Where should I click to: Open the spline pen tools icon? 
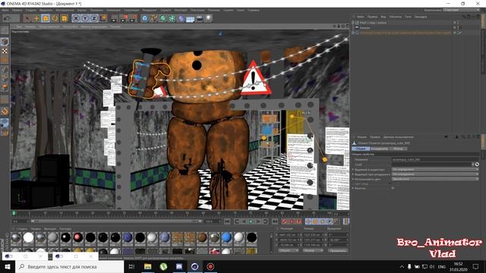(x=153, y=18)
